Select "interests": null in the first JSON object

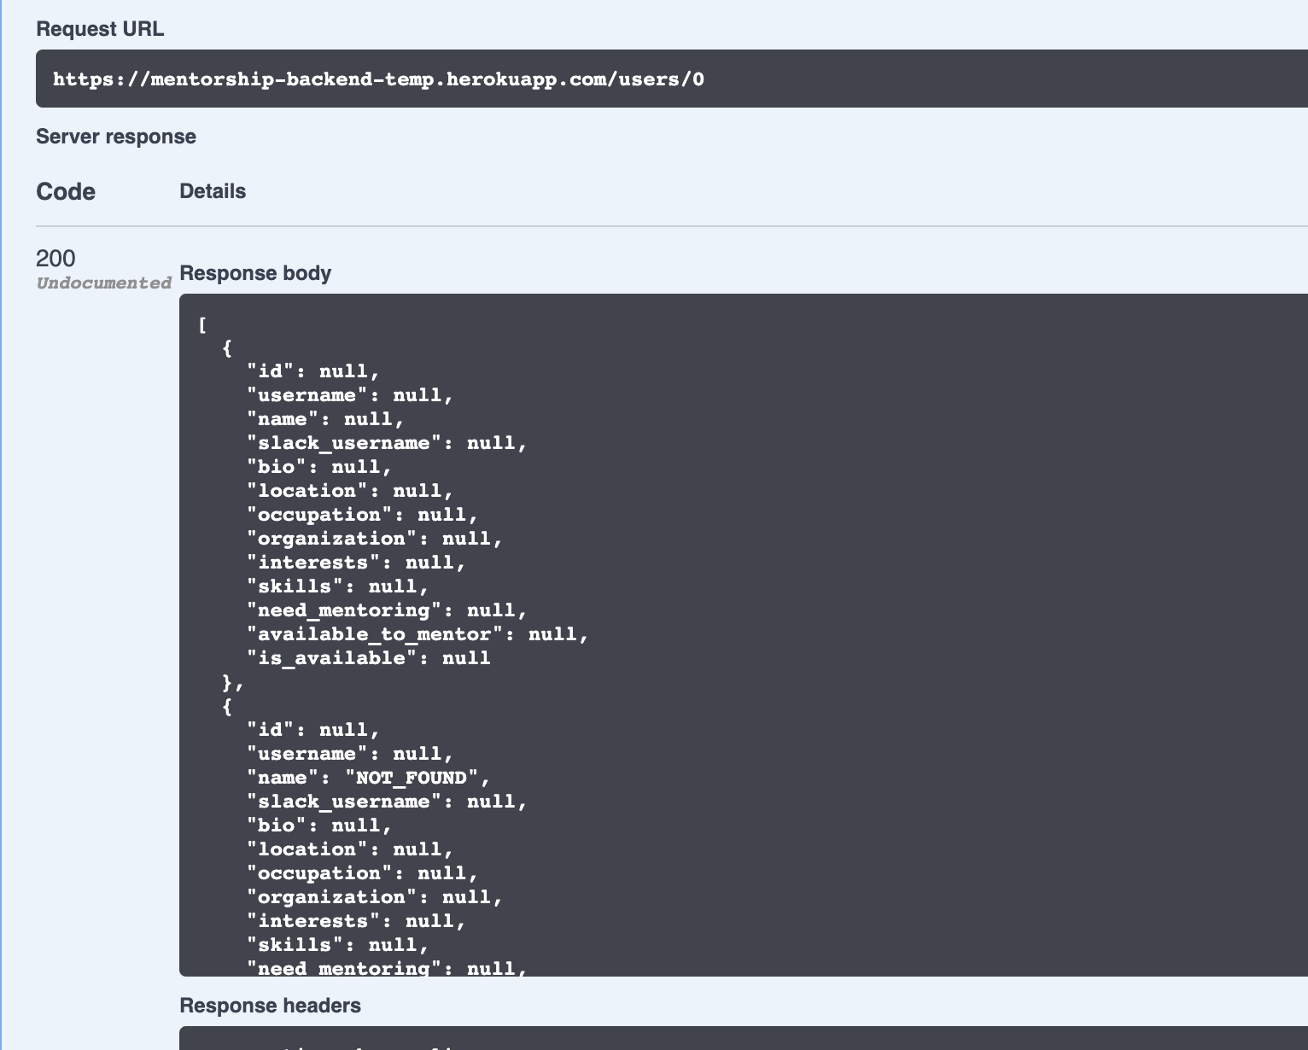[356, 563]
